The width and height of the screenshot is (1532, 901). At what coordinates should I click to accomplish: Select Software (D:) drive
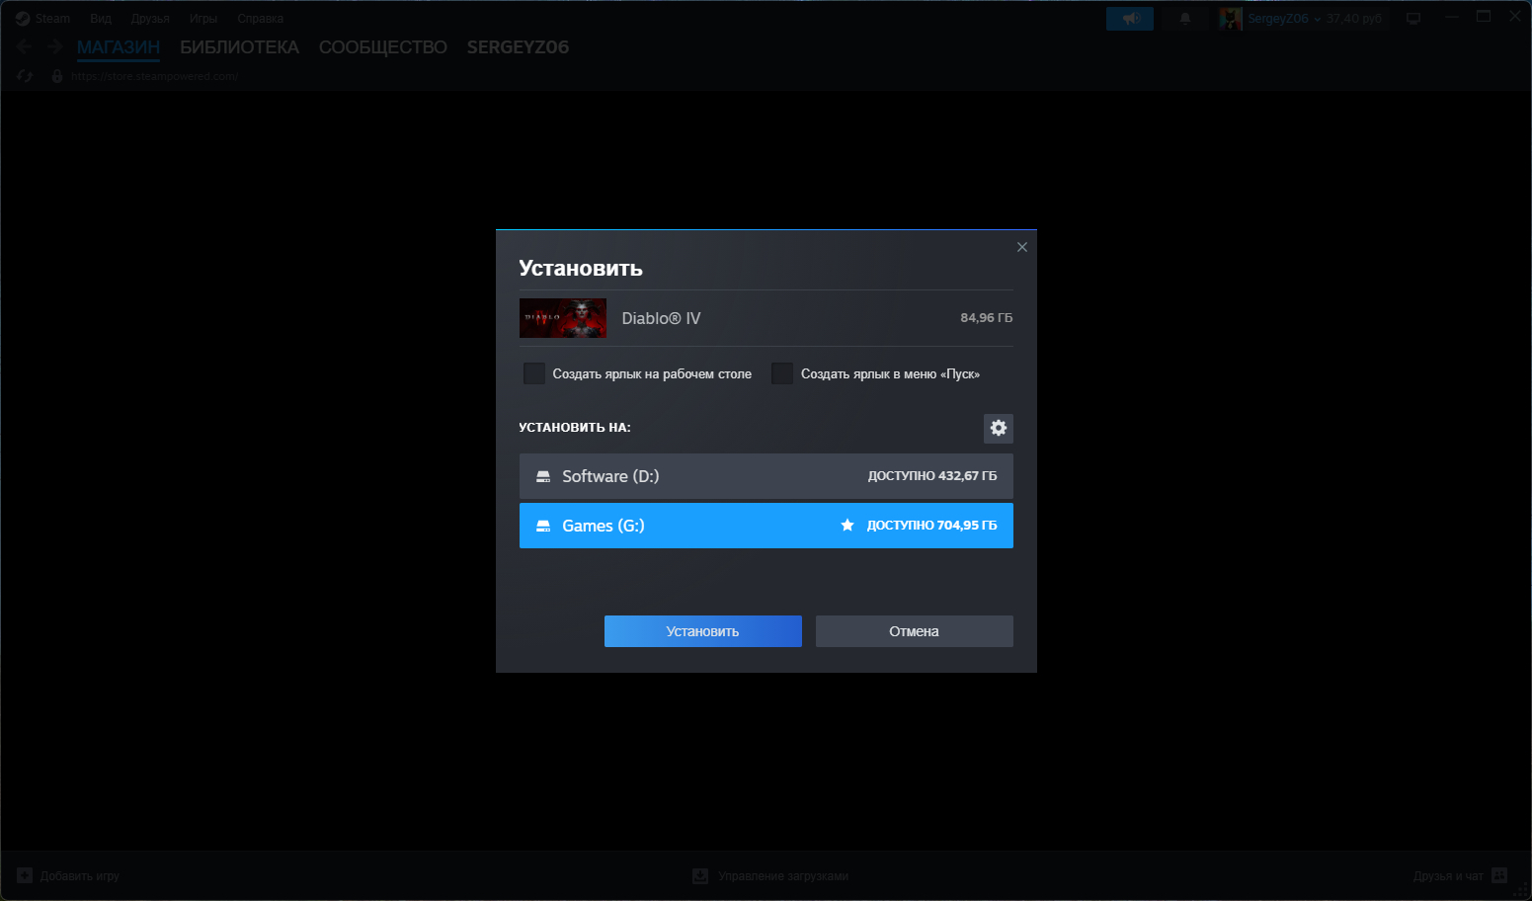tap(766, 476)
